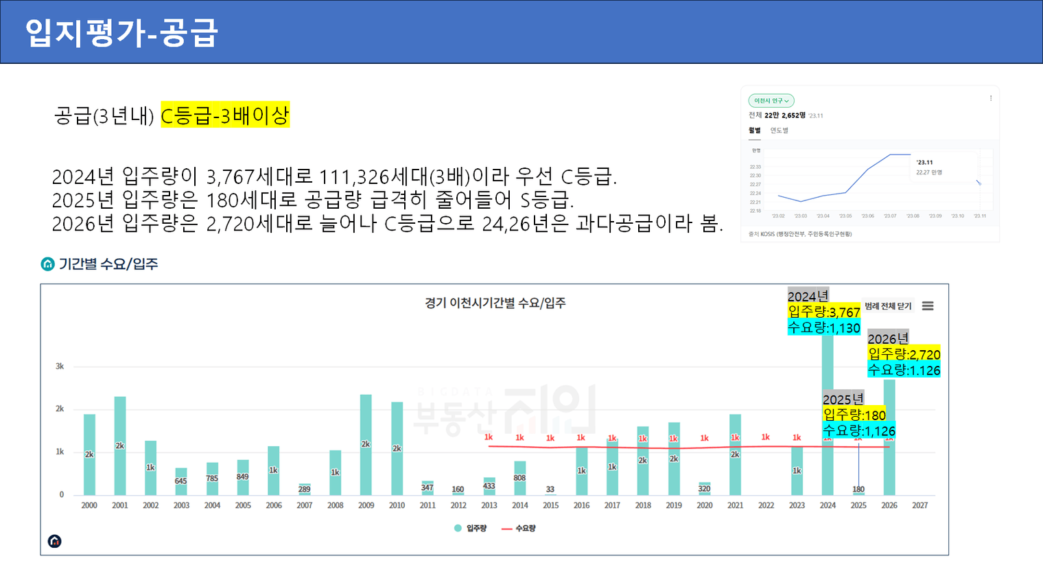1043x587 pixels.
Task: Click the '23.07 label on population chart axis
Action: pyautogui.click(x=890, y=216)
